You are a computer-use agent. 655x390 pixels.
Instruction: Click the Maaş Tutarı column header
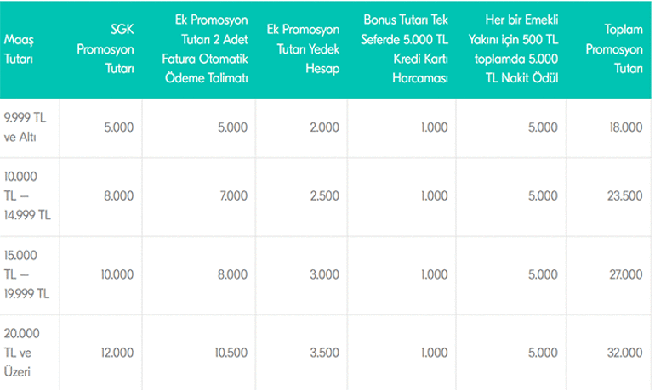(x=19, y=49)
